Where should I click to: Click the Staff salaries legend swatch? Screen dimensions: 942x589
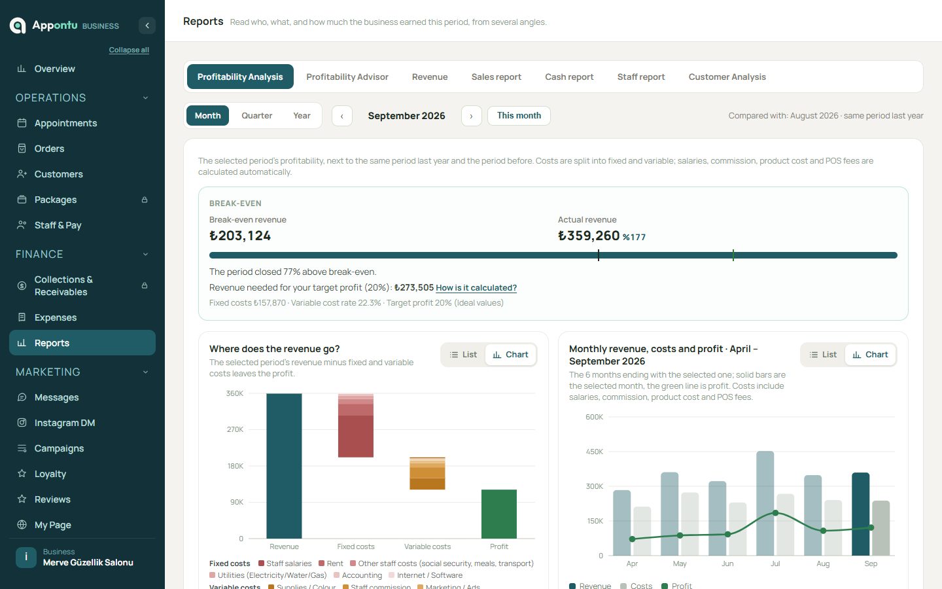(x=261, y=563)
